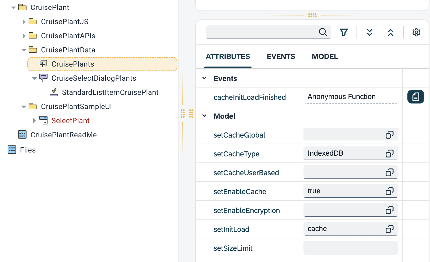
Task: Select the red SelectPlant tree item
Action: pos(70,121)
